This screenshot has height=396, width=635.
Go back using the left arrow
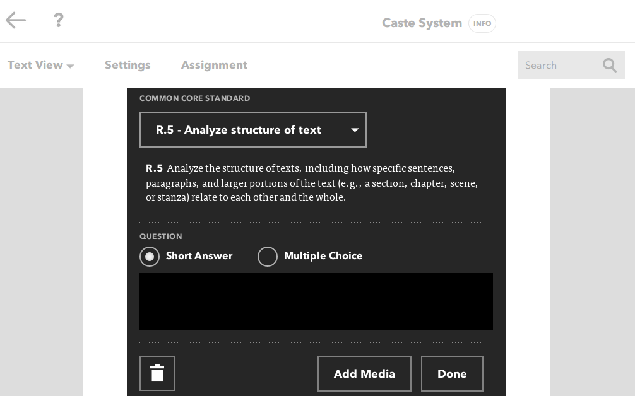[x=16, y=20]
